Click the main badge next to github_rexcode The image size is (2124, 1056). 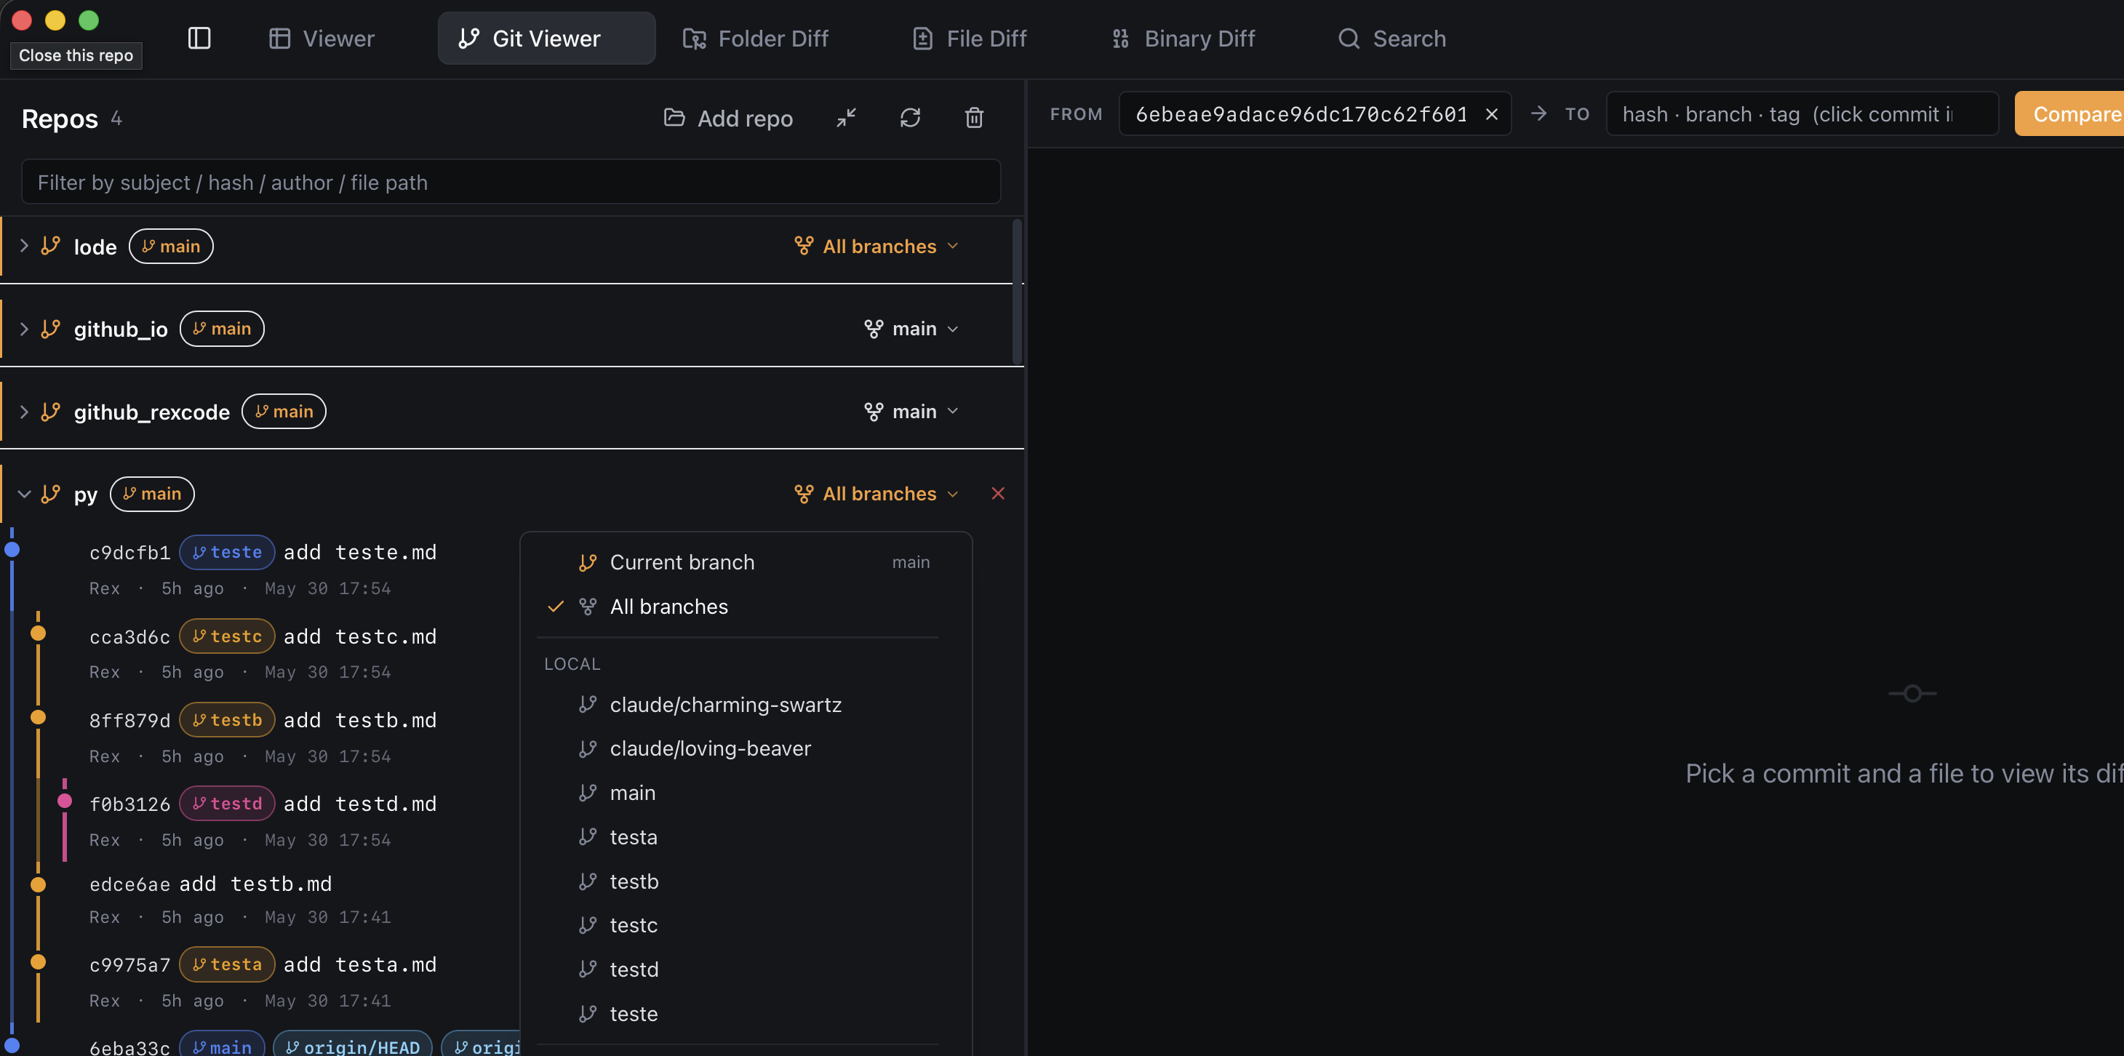click(x=284, y=410)
